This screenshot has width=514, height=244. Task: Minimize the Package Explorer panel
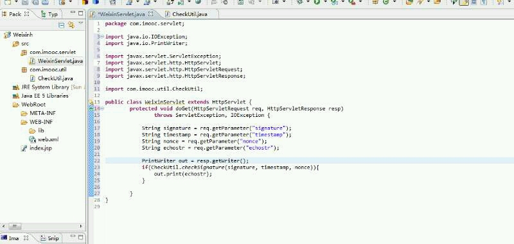pyautogui.click(x=73, y=13)
